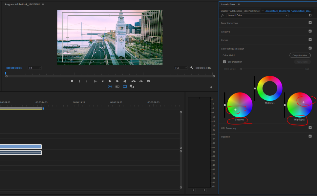Click the Shadows luminance slider handle
317x196 pixels.
pyautogui.click(x=225, y=105)
